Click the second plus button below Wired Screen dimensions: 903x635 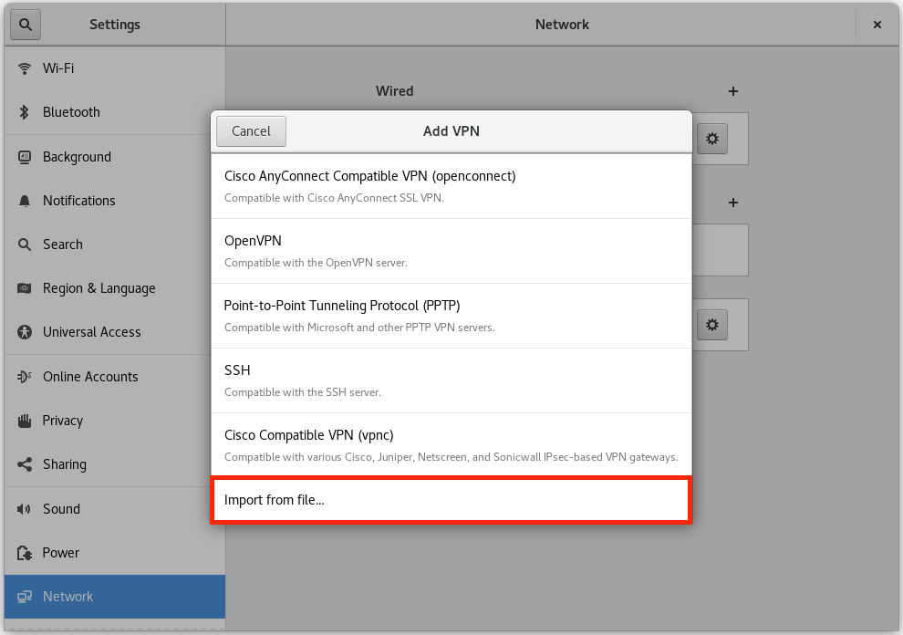coord(733,203)
